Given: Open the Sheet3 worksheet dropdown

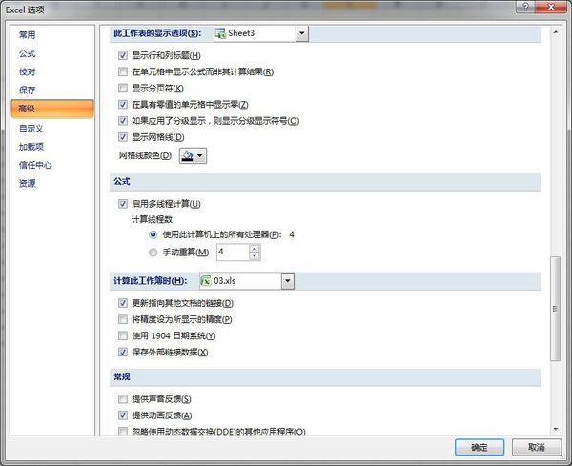Looking at the screenshot, I should point(301,33).
